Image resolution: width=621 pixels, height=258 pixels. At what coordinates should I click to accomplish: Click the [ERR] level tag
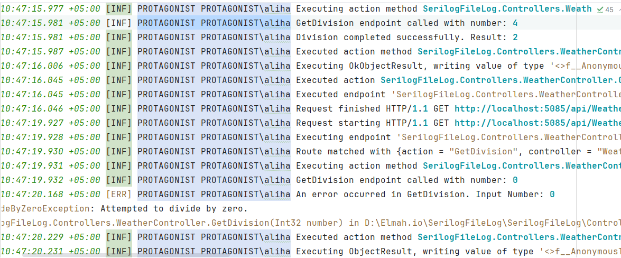point(118,194)
